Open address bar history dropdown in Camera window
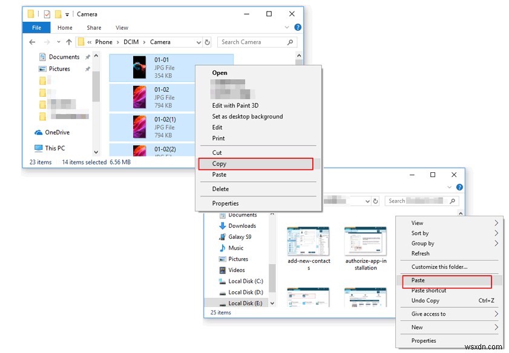The width and height of the screenshot is (509, 353). click(199, 42)
